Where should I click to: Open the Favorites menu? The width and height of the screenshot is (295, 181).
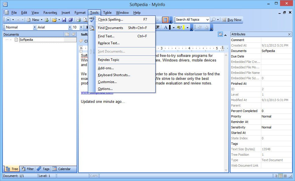50,13
